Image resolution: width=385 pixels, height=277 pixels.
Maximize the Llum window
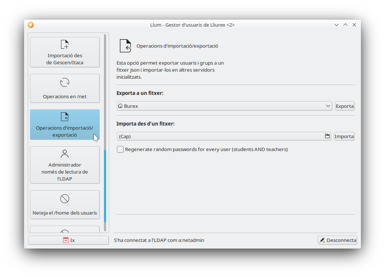[345, 25]
